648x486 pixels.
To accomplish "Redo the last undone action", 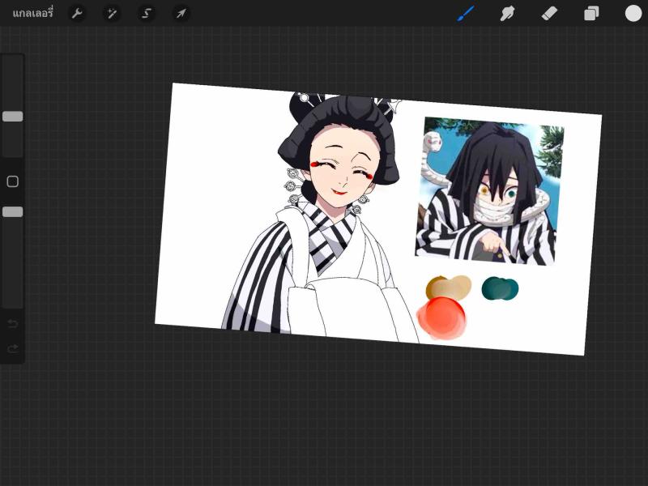I will point(13,349).
